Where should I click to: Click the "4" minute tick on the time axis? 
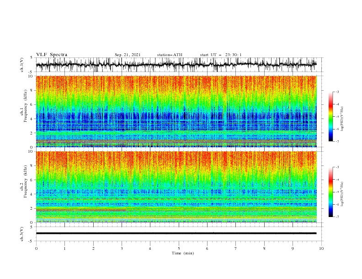click(x=150, y=248)
